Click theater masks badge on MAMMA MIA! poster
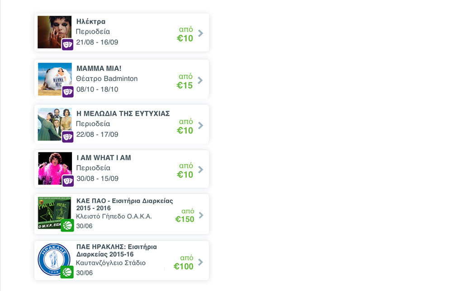 point(68,92)
